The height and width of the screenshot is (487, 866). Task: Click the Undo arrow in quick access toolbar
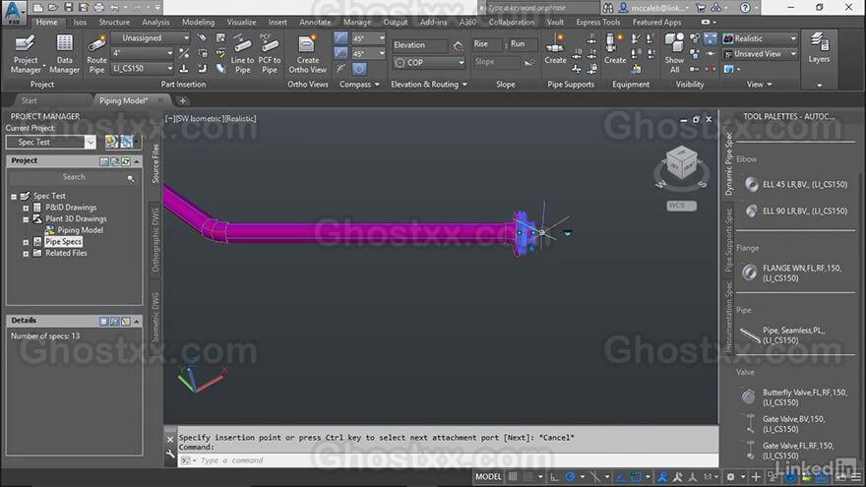point(114,8)
